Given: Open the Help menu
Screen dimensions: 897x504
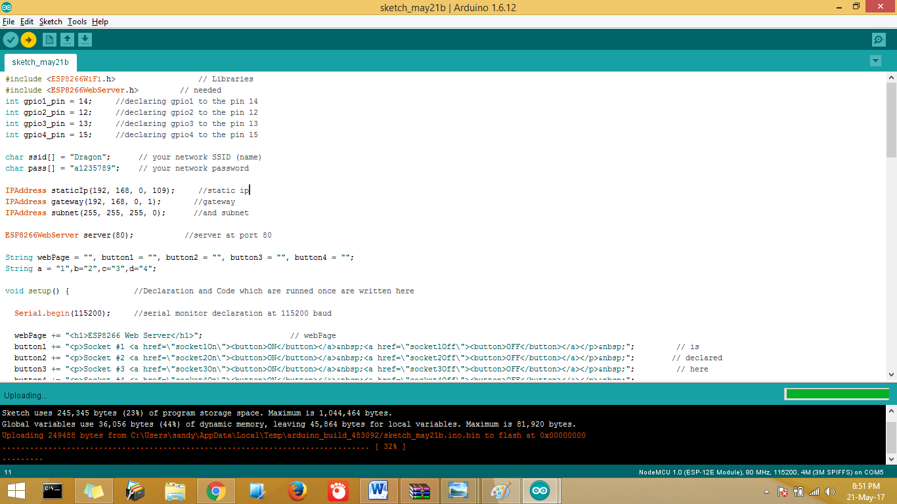Looking at the screenshot, I should pos(100,22).
